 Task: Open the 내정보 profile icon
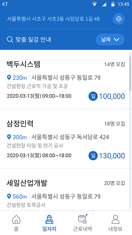coord(115,220)
